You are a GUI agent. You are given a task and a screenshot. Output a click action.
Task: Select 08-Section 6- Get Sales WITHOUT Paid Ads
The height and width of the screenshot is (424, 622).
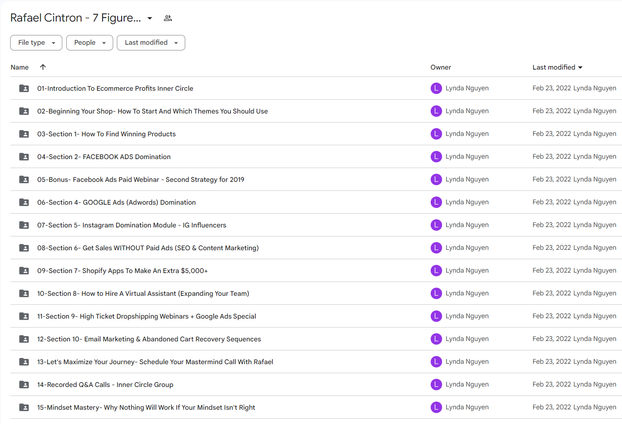[x=148, y=248]
